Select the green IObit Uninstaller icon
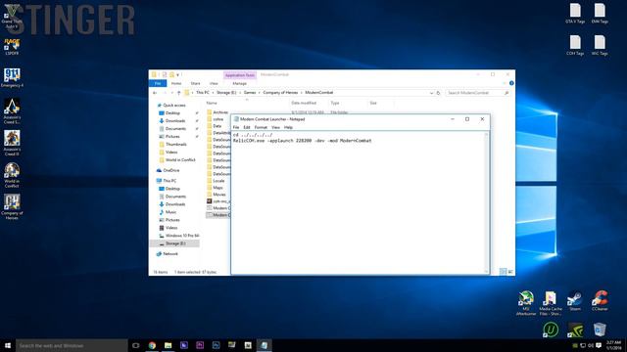Screen dimensions: 627x352 (x=551, y=330)
